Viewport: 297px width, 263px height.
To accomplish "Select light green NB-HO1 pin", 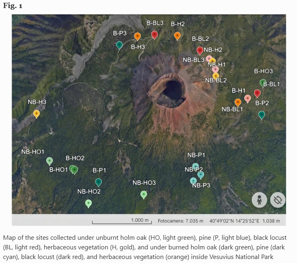I will coord(49,162).
